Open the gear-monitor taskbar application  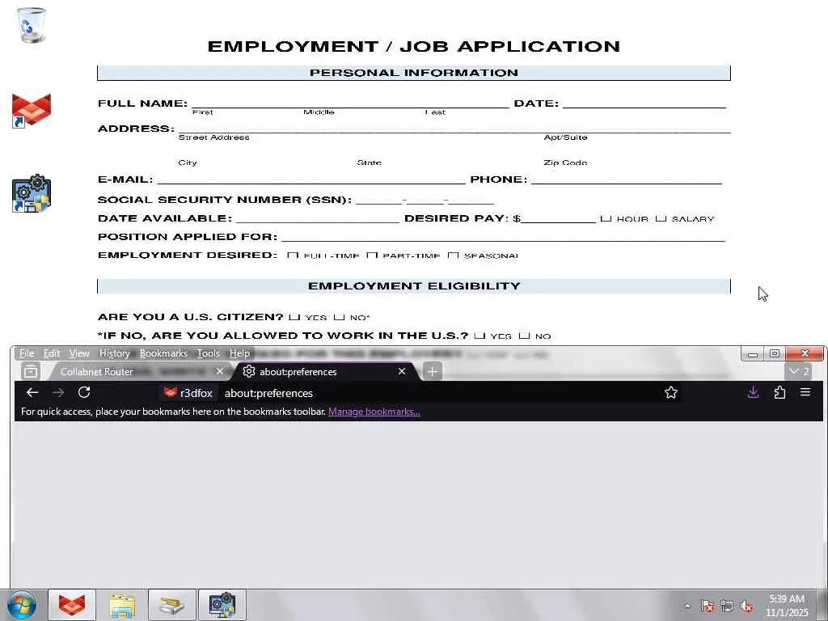(x=222, y=605)
